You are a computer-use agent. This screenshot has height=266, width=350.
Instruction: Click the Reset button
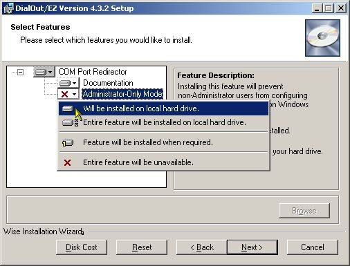point(142,247)
